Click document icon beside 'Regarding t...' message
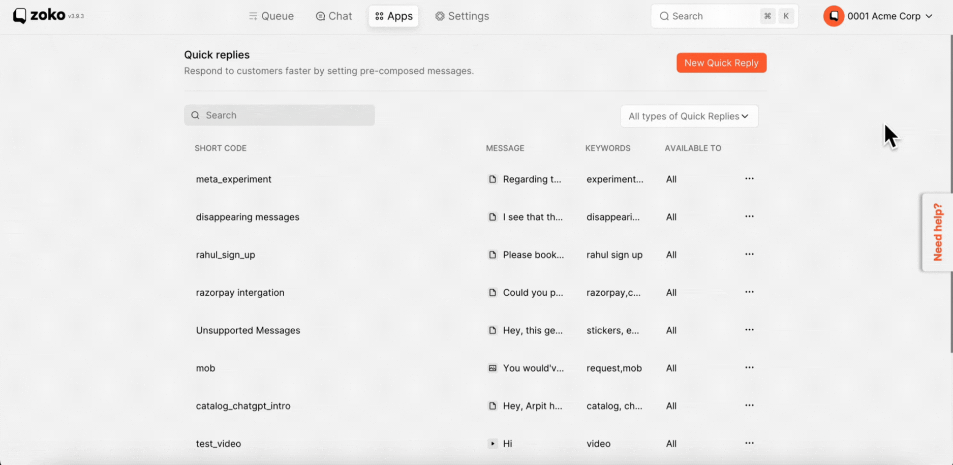The image size is (953, 465). (492, 179)
